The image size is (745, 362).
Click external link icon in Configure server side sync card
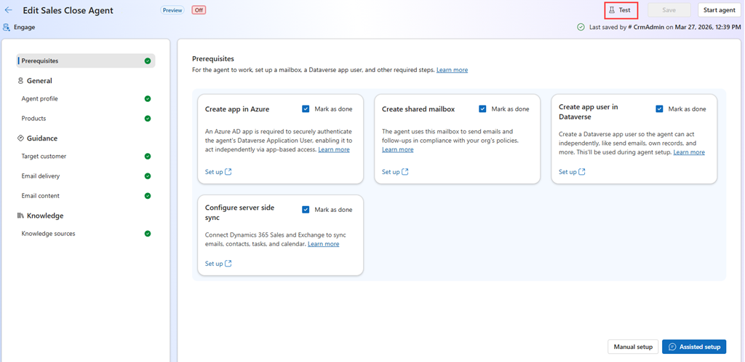(x=228, y=264)
